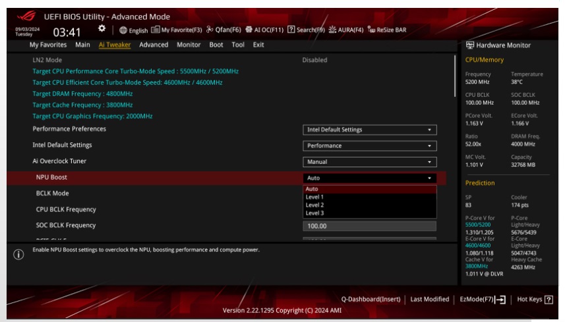Click Q-Dashboard (Insert) button

point(370,299)
